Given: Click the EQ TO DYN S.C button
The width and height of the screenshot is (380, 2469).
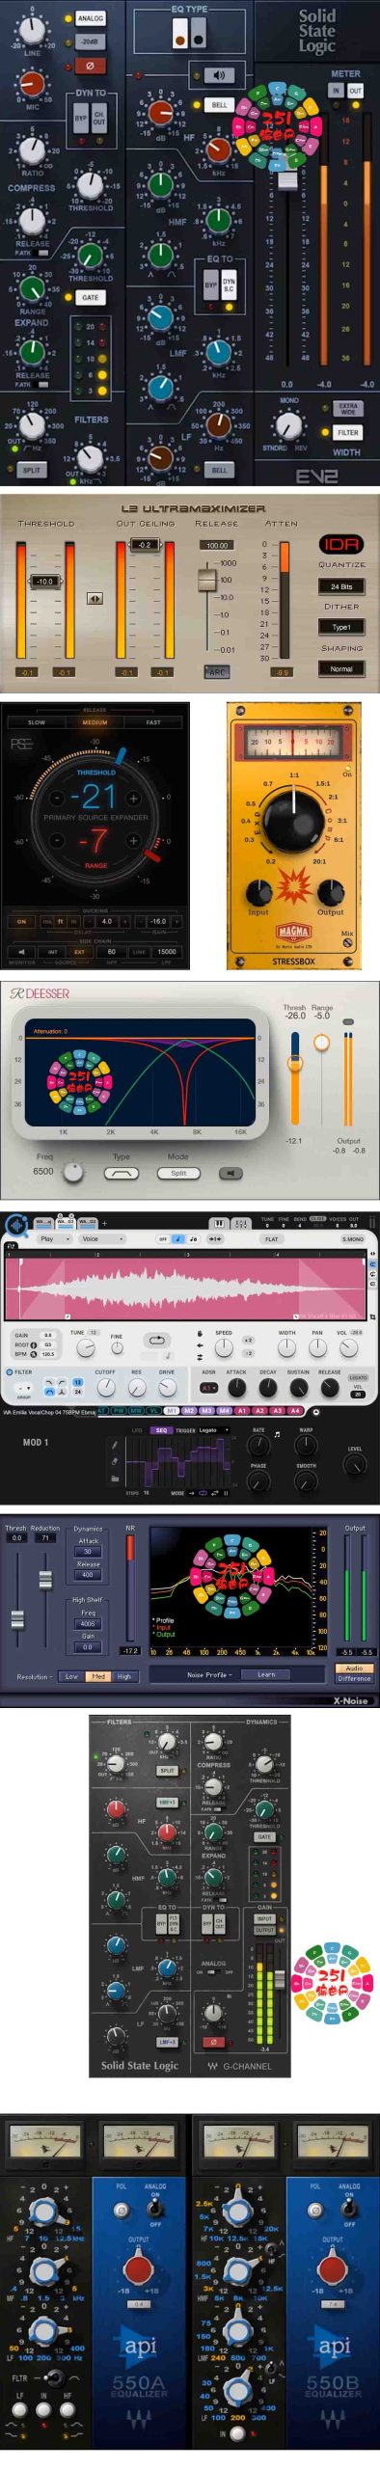Looking at the screenshot, I should pos(229,285).
